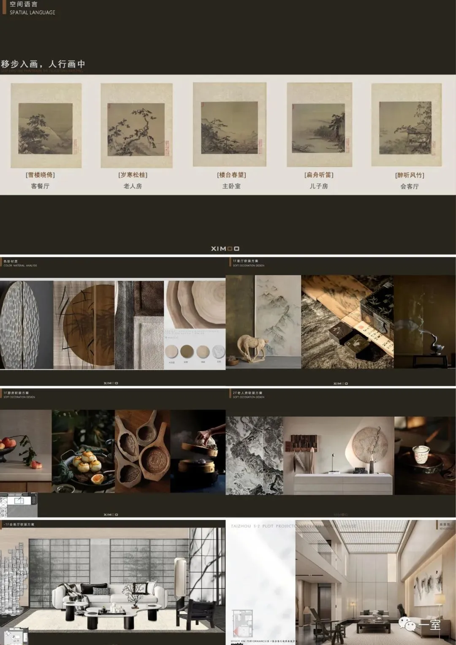Click the 1F厨房软装方案 slide heading

click(x=16, y=393)
